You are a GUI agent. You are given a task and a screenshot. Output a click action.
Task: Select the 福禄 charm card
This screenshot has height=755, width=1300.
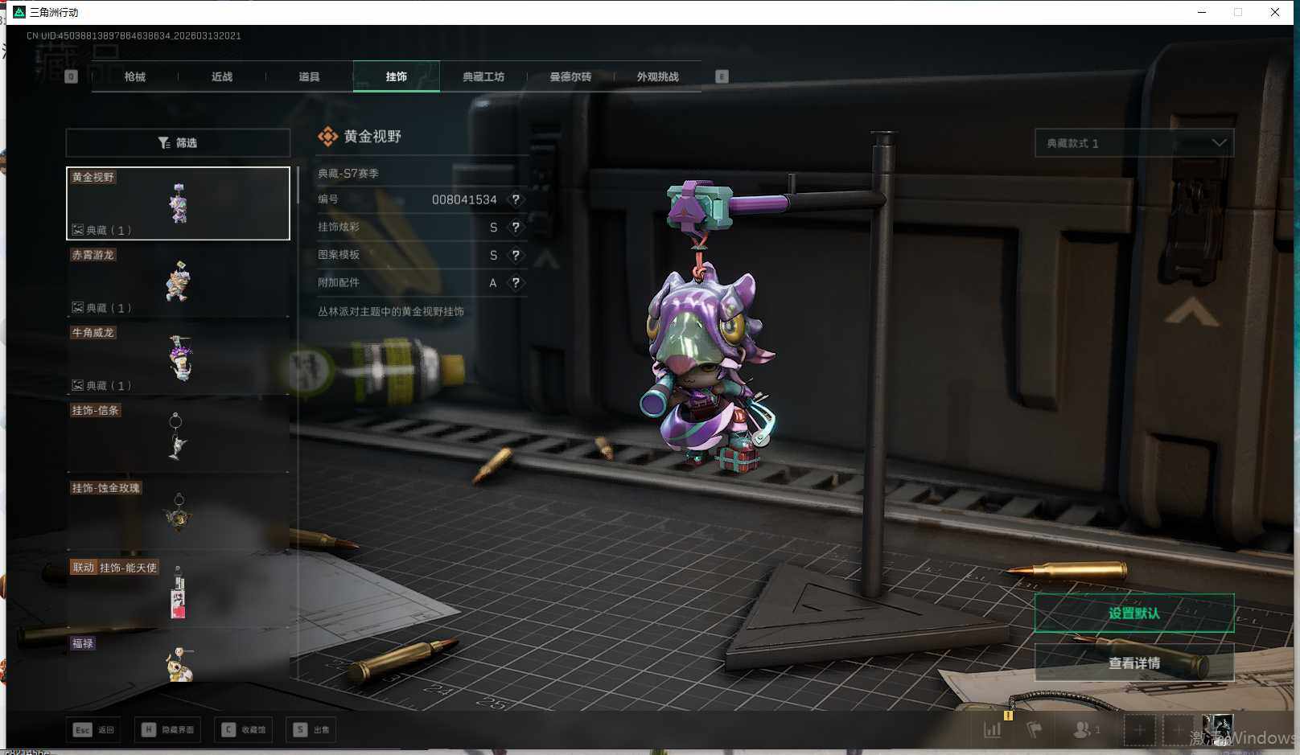click(x=178, y=659)
